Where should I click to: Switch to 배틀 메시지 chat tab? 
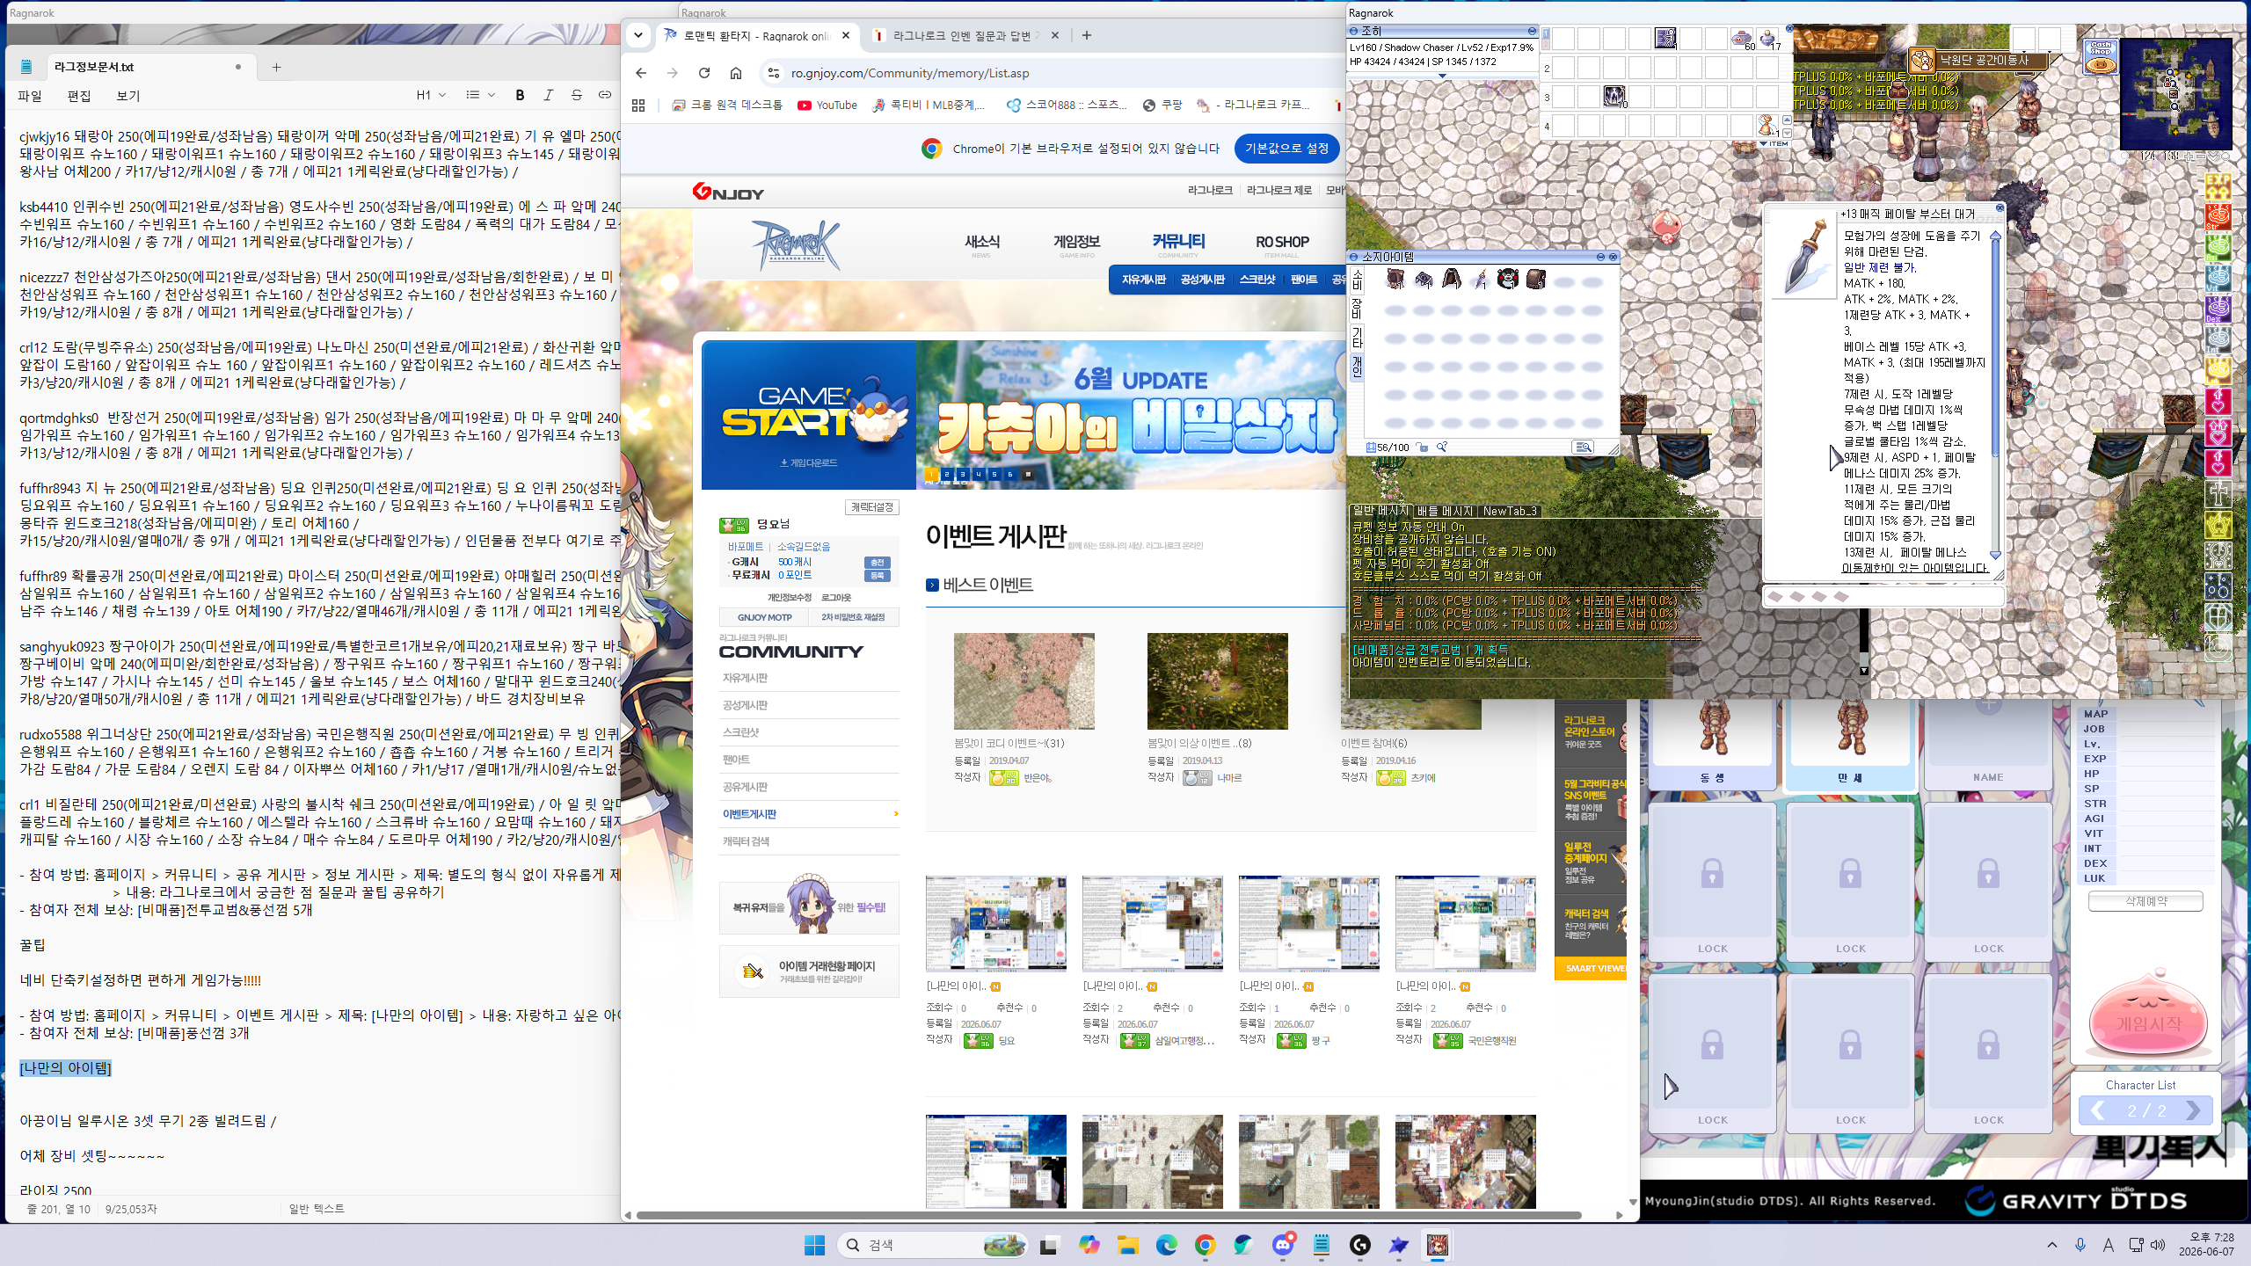click(1445, 511)
